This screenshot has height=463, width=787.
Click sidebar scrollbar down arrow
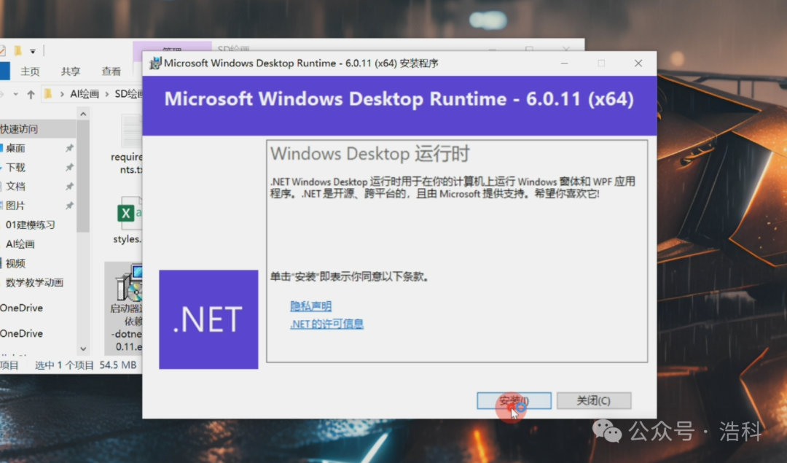click(x=83, y=349)
